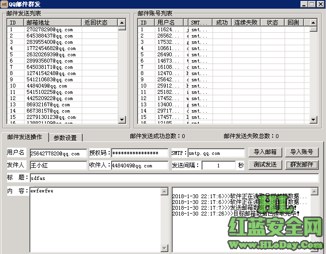
Task: Click the up arrow of account list scrollbar
Action: tap(313, 23)
